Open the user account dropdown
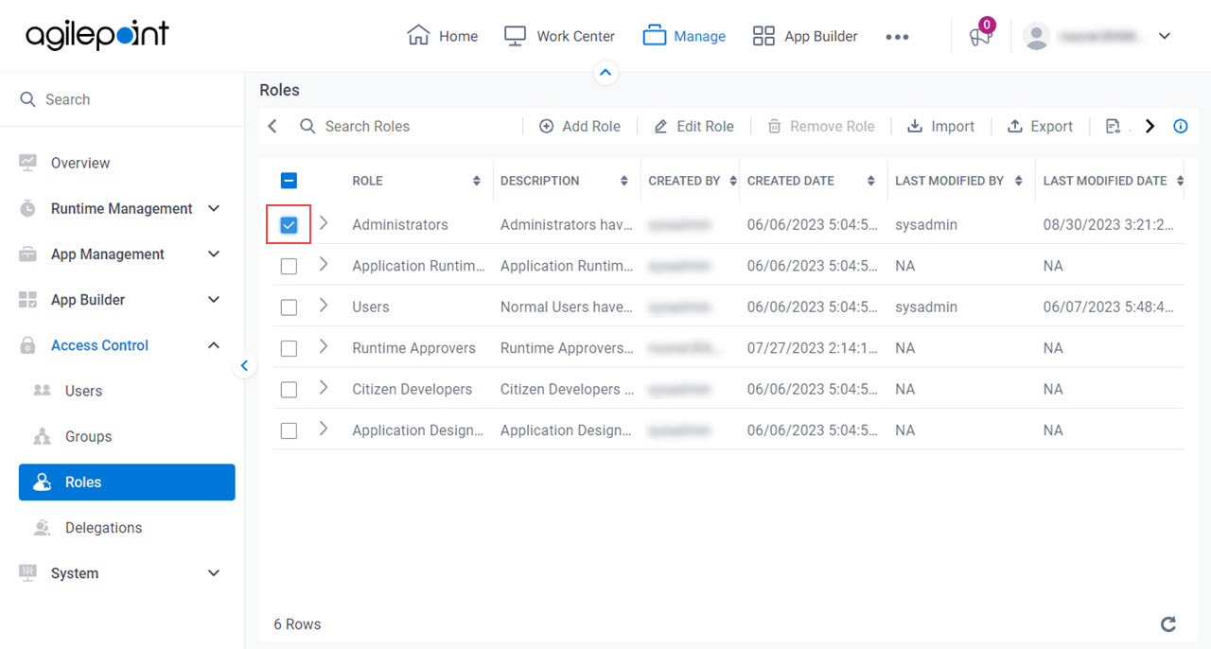 click(1165, 36)
